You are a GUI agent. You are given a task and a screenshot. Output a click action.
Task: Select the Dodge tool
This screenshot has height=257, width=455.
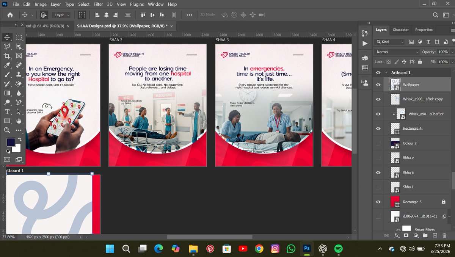[7, 102]
